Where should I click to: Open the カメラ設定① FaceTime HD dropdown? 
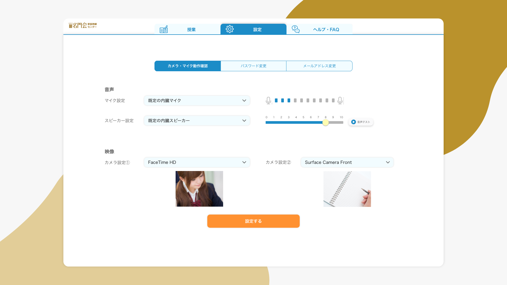pos(197,162)
